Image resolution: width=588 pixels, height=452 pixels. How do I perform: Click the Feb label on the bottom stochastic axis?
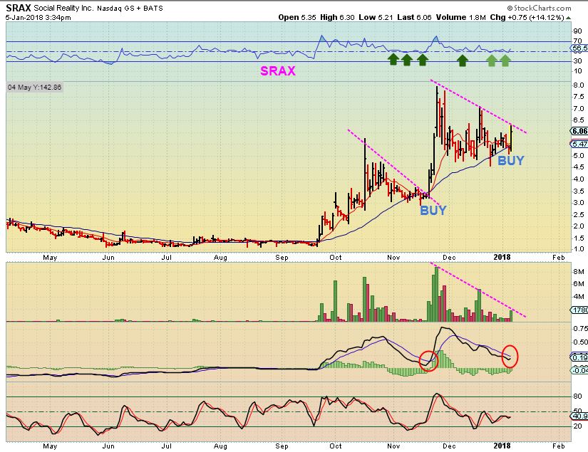pos(559,446)
